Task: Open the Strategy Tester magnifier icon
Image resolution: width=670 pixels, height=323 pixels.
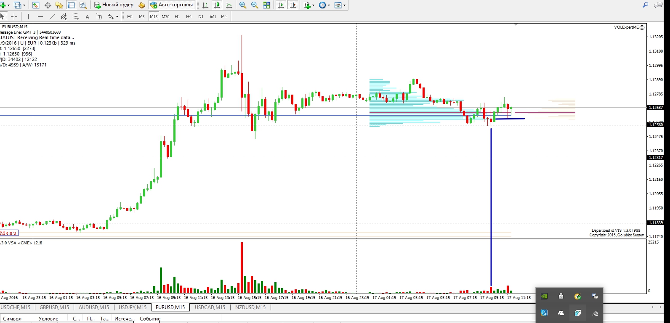Action: coord(83,5)
